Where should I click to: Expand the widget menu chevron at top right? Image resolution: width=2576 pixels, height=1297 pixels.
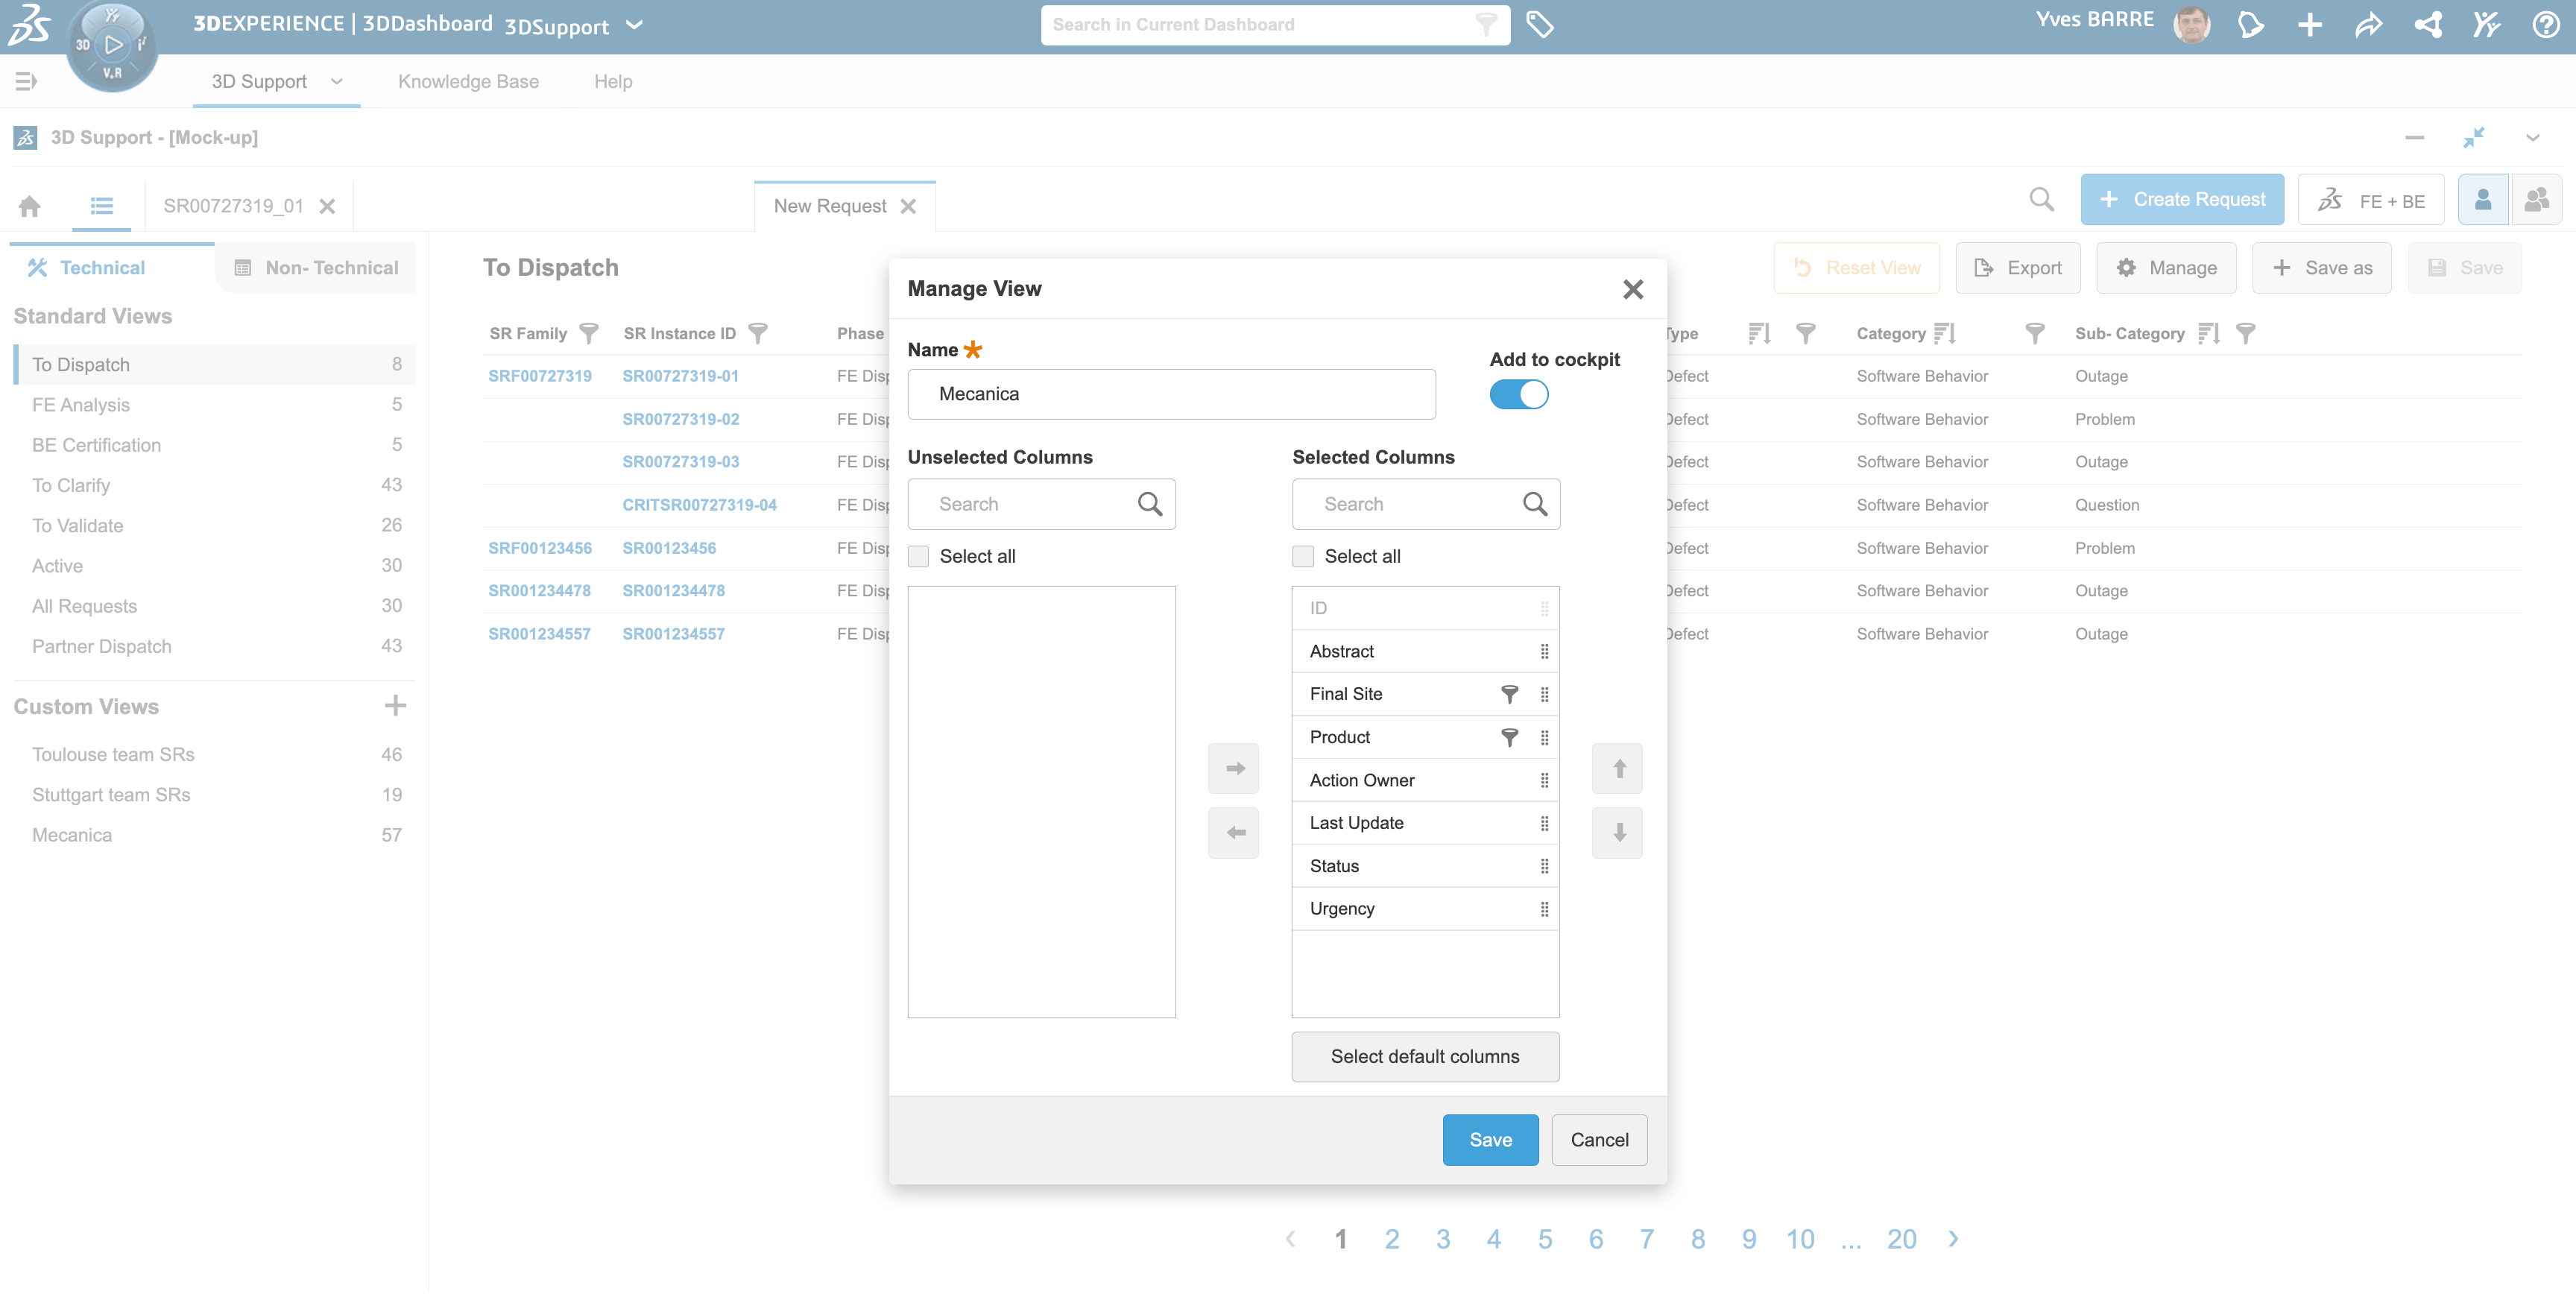[x=2532, y=137]
